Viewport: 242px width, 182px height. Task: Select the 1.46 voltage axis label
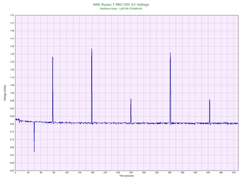point(12,31)
